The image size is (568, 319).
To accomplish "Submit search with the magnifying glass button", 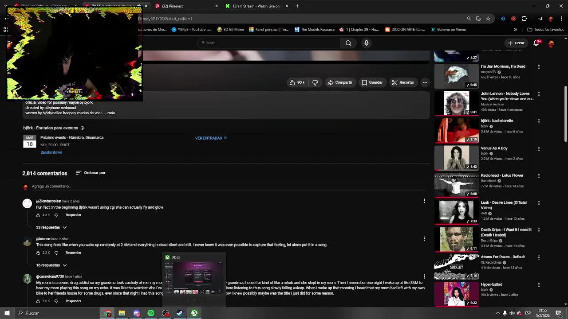I will coord(348,43).
